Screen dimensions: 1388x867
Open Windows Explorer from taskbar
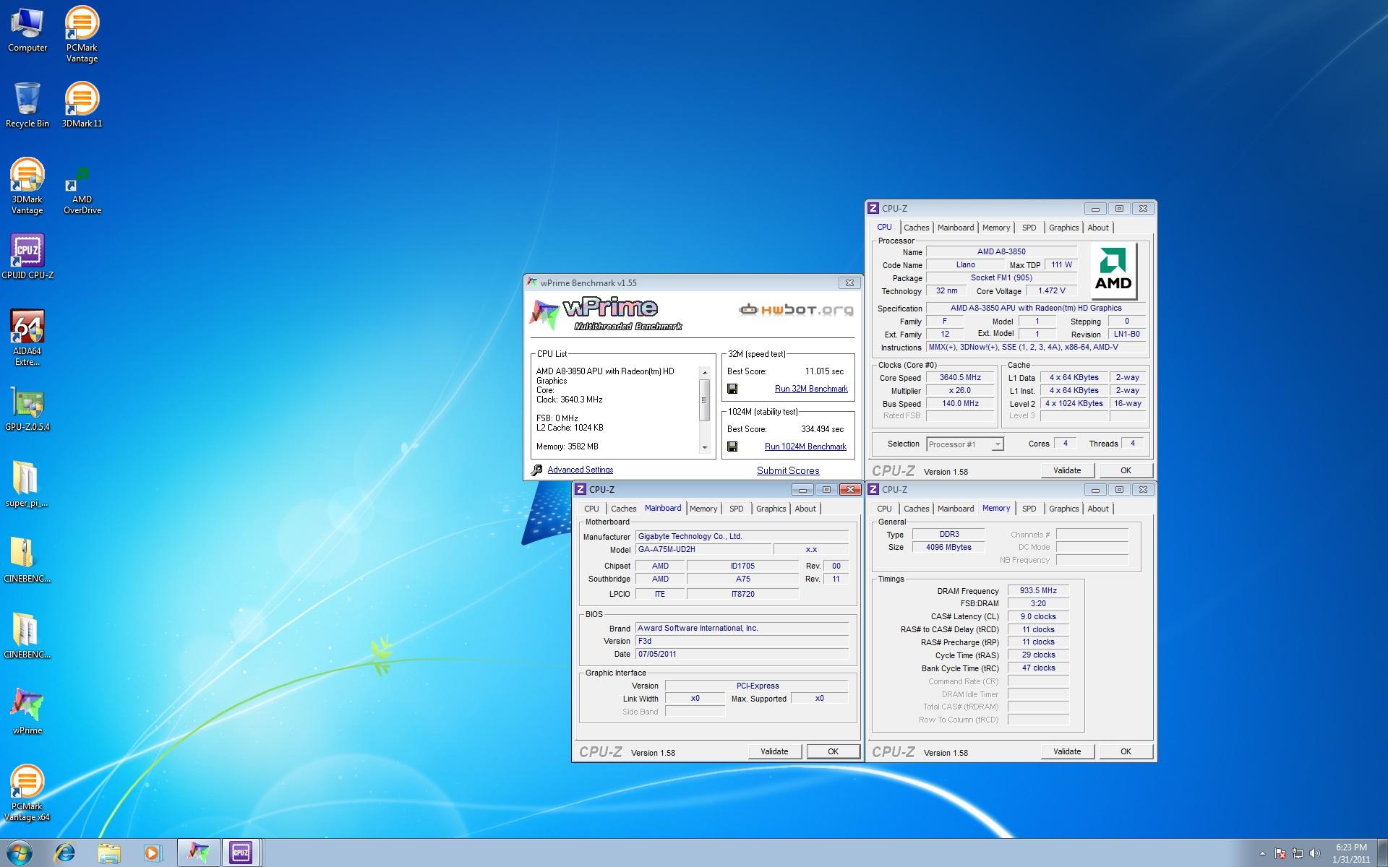click(109, 853)
